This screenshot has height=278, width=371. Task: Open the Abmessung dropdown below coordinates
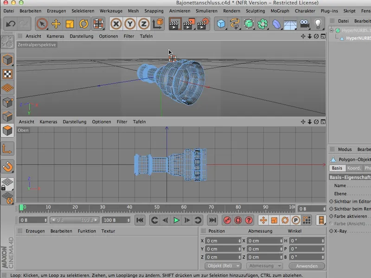265,266
